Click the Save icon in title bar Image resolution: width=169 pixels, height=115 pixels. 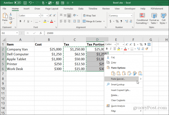[25, 3]
